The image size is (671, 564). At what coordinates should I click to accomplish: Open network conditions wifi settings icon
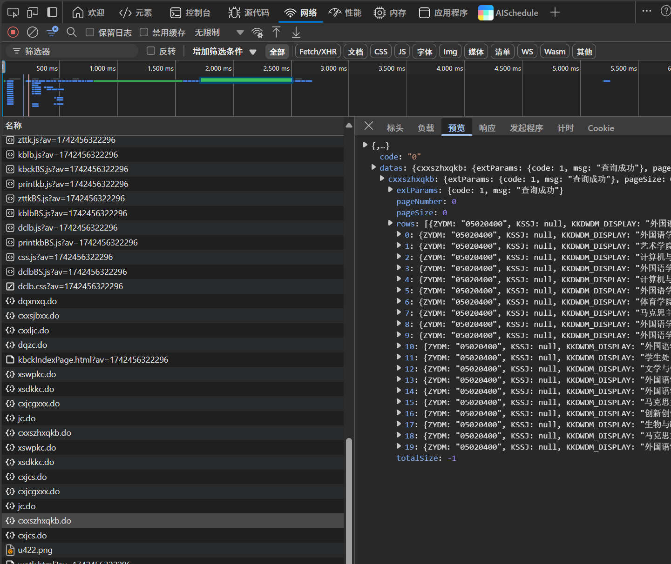257,32
